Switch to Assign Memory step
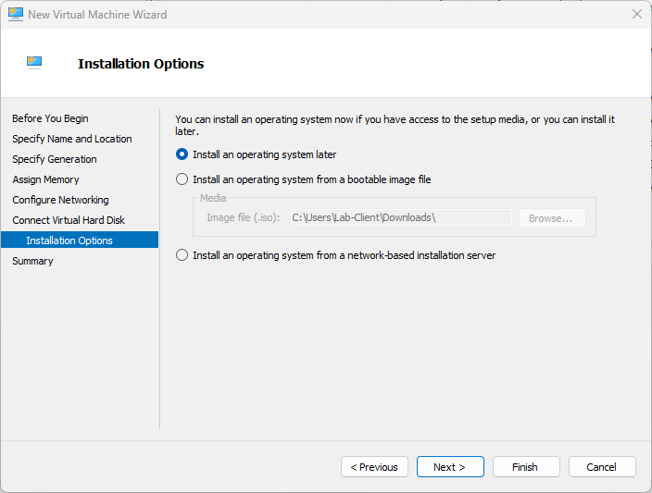 click(45, 179)
